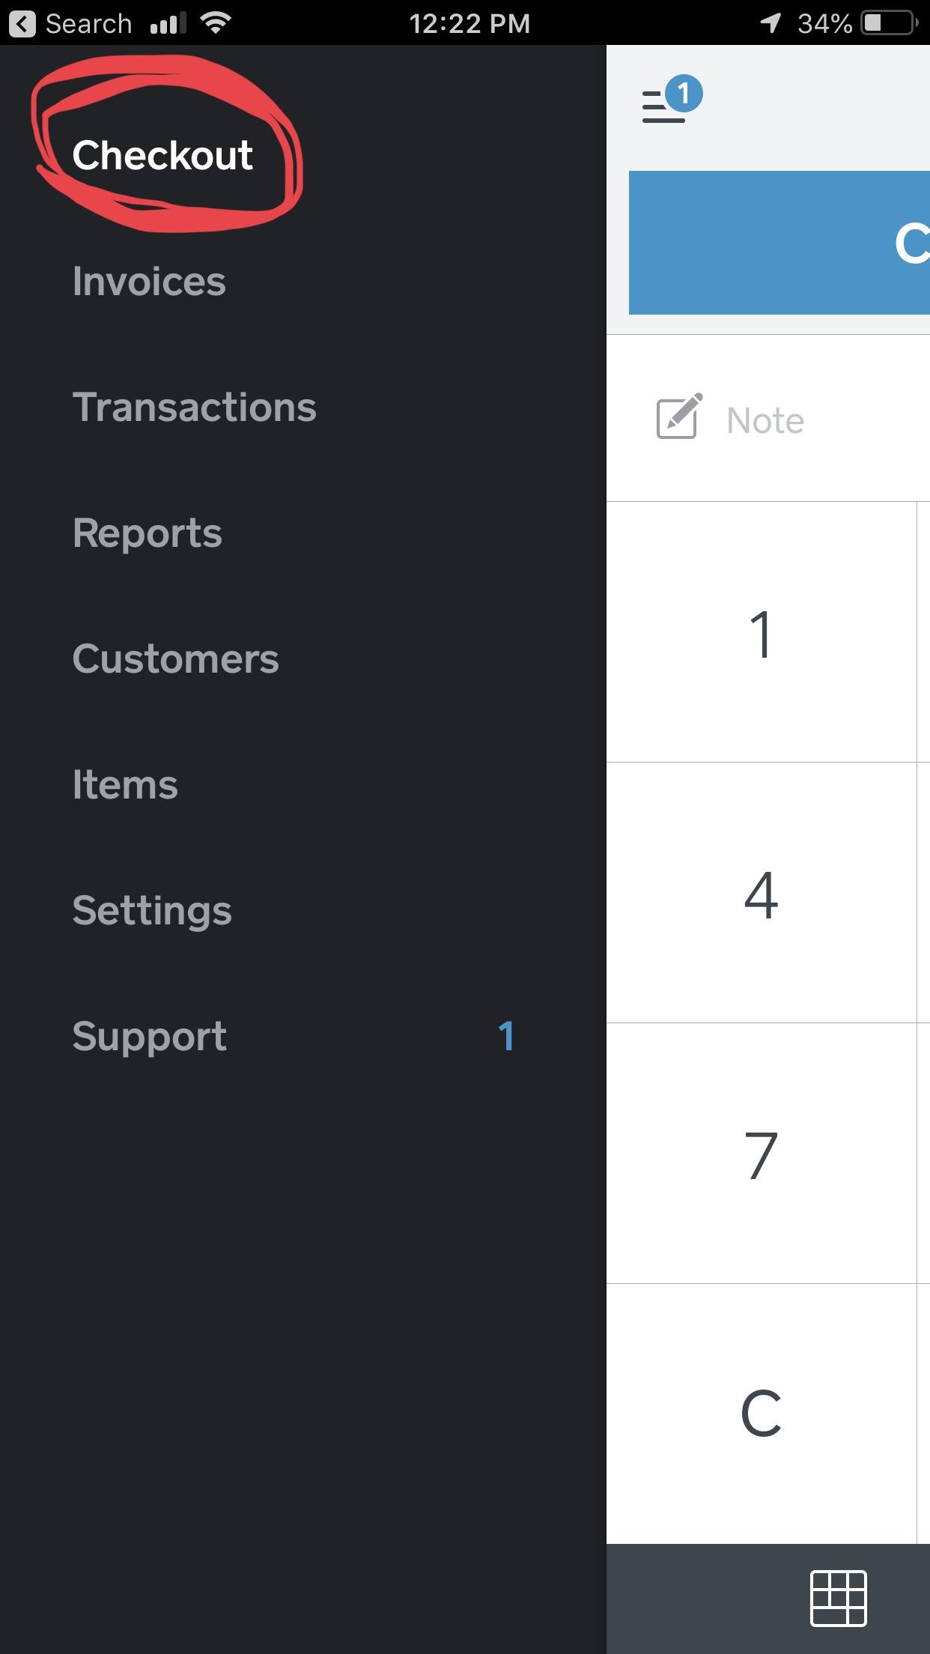Open the keypad grid icon at bottom

[839, 1598]
